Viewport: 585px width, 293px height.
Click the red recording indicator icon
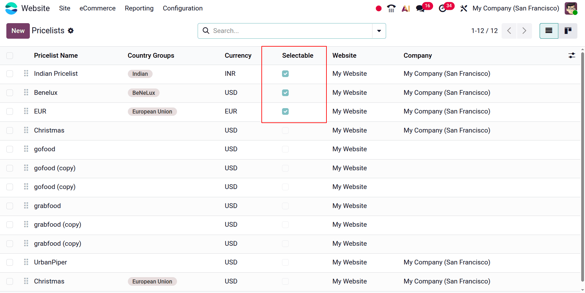pos(378,9)
